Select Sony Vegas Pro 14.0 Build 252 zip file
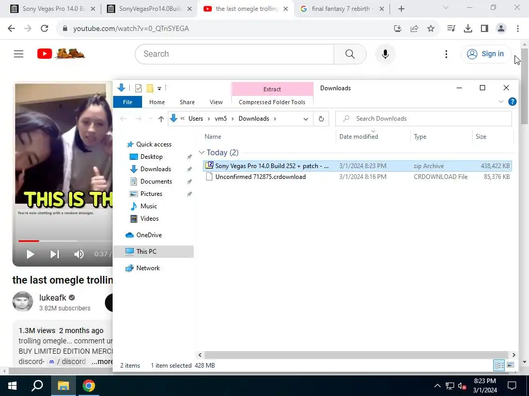 click(x=357, y=166)
